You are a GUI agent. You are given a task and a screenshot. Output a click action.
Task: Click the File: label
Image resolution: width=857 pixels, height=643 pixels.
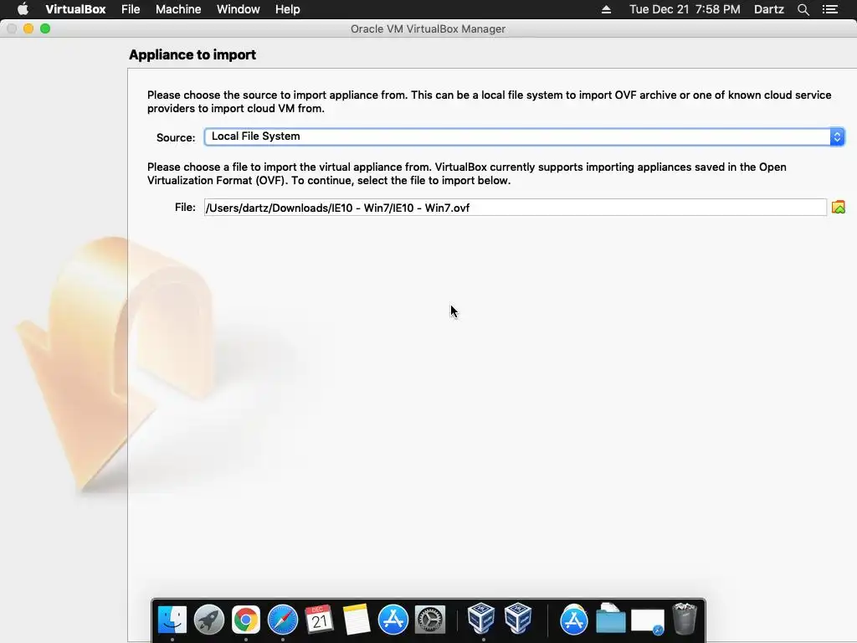pos(185,208)
